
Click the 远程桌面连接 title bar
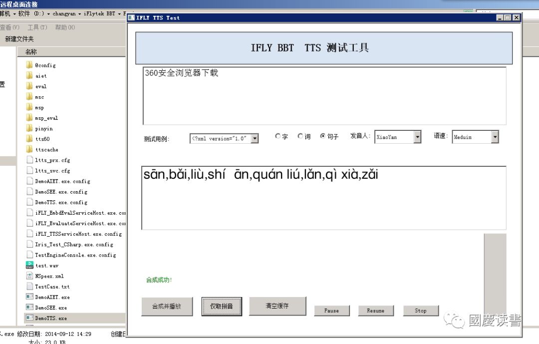19,4
